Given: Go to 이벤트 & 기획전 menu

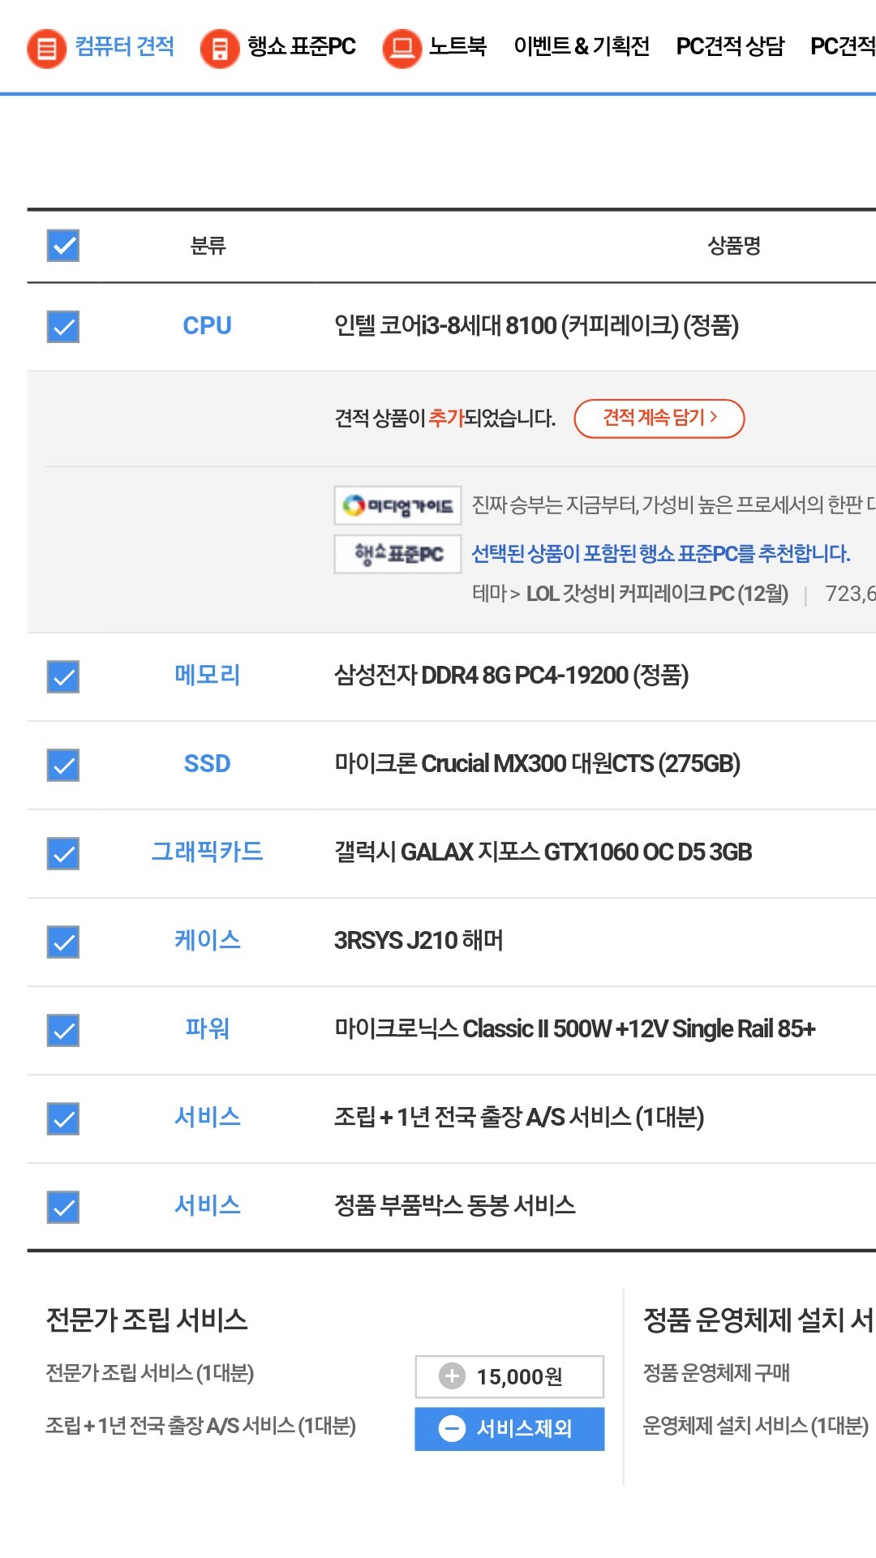Looking at the screenshot, I should [x=582, y=46].
